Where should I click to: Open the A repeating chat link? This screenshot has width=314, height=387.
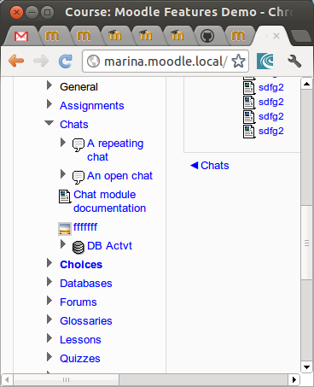(115, 150)
